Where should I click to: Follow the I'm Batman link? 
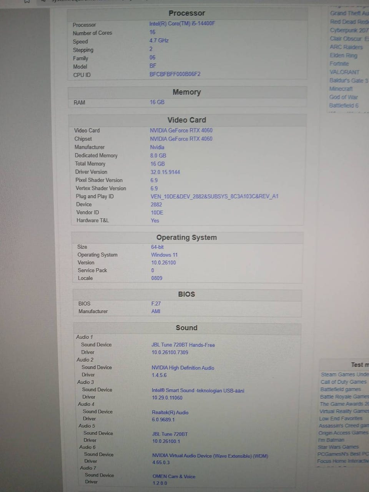[331, 440]
